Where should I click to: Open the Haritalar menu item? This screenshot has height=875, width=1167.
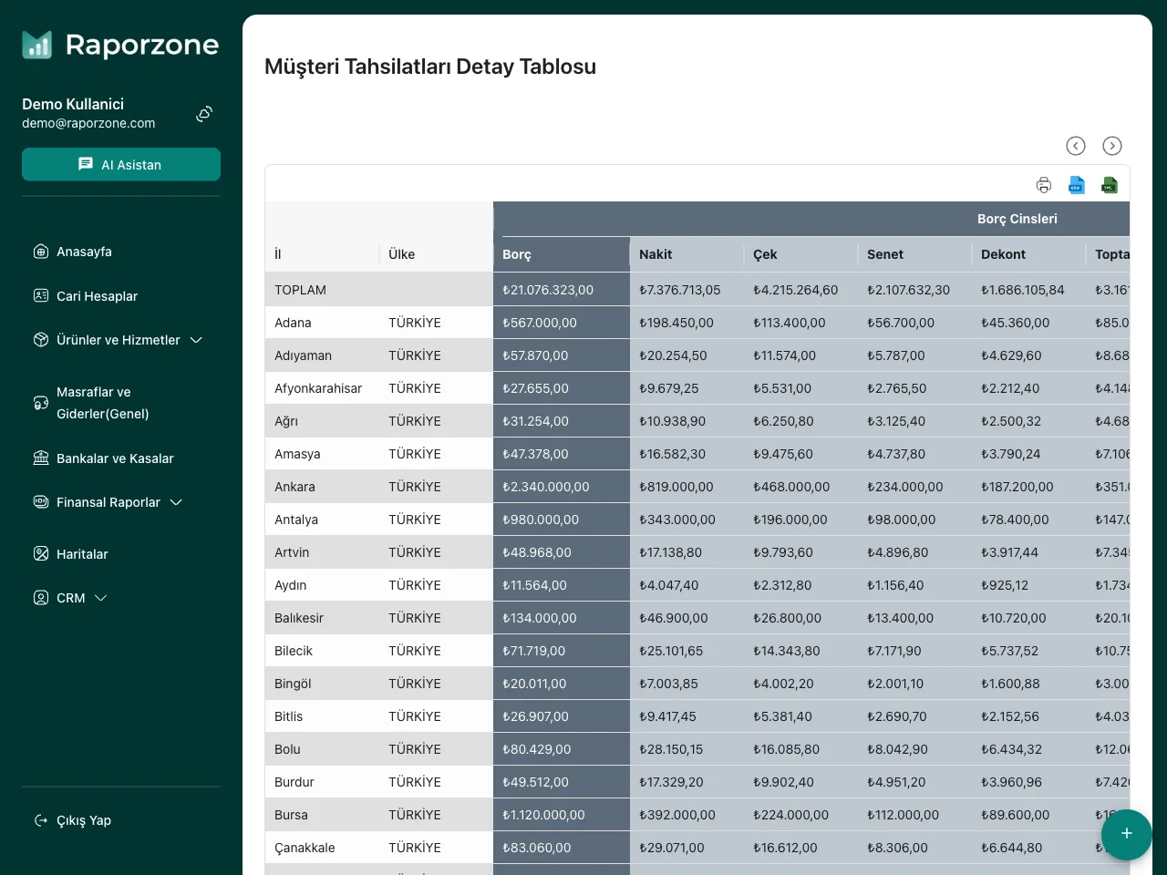tap(82, 554)
